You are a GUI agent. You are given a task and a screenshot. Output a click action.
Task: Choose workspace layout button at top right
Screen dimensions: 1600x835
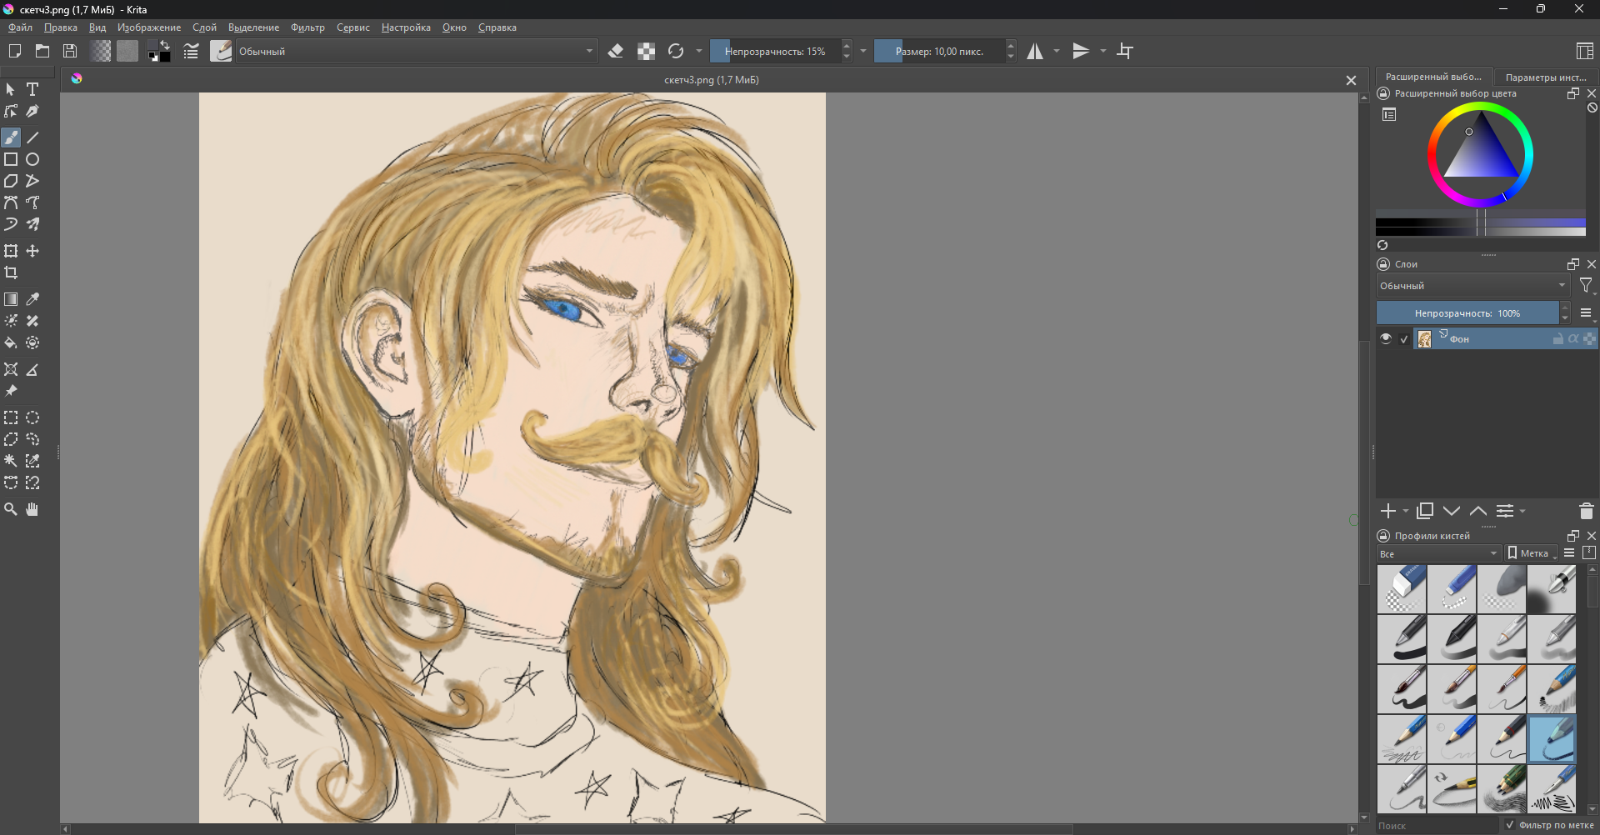pos(1585,51)
